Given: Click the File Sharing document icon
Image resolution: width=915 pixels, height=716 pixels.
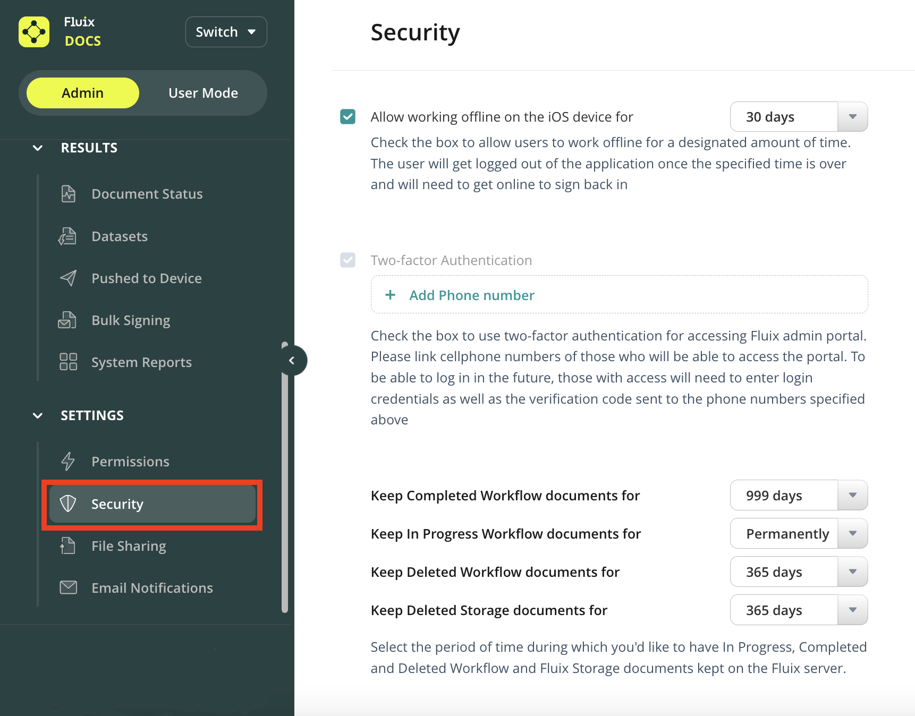Looking at the screenshot, I should click(68, 545).
